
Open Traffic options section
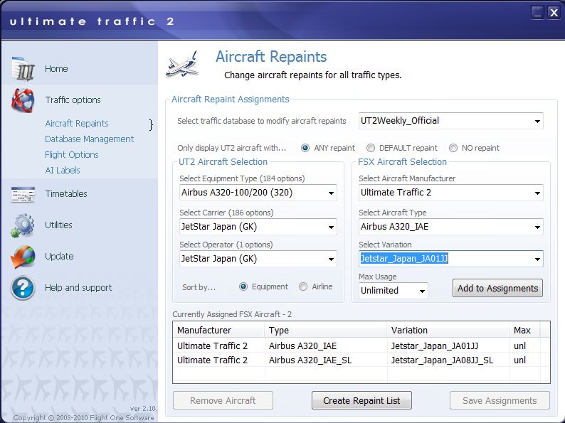coord(73,100)
